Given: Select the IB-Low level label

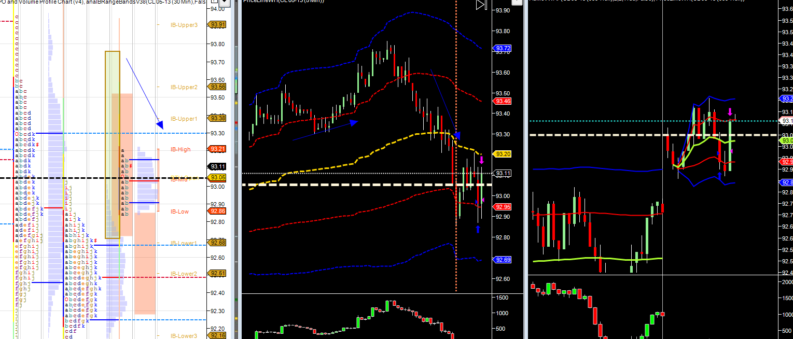Looking at the screenshot, I should 180,211.
